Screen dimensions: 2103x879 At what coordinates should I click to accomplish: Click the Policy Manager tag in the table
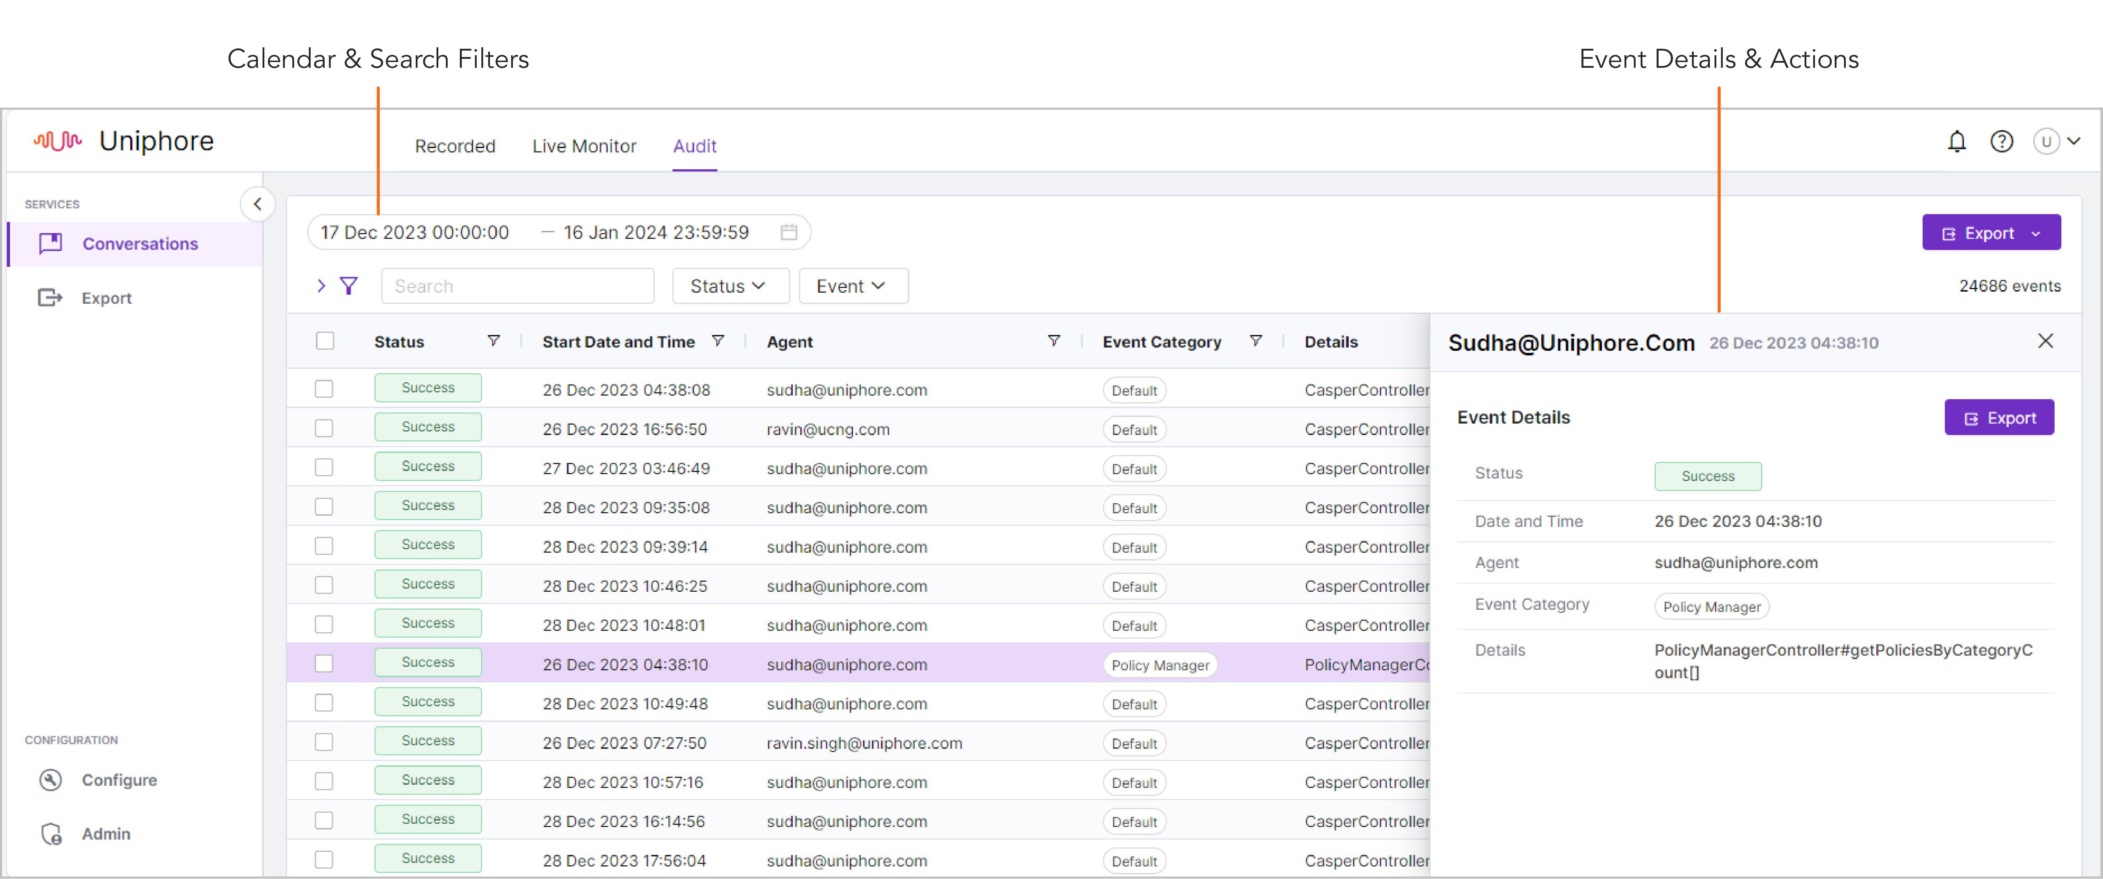click(x=1160, y=665)
